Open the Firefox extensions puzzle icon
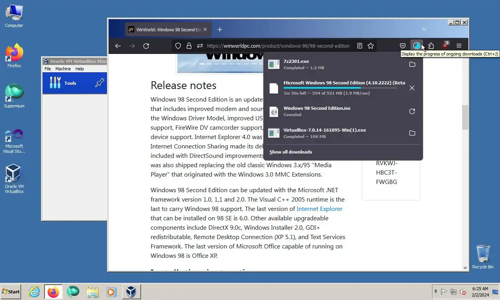This screenshot has height=300, width=500. (431, 46)
